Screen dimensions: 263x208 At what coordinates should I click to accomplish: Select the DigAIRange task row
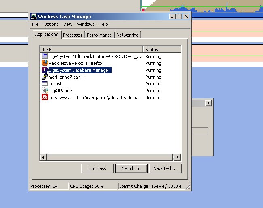coord(110,91)
